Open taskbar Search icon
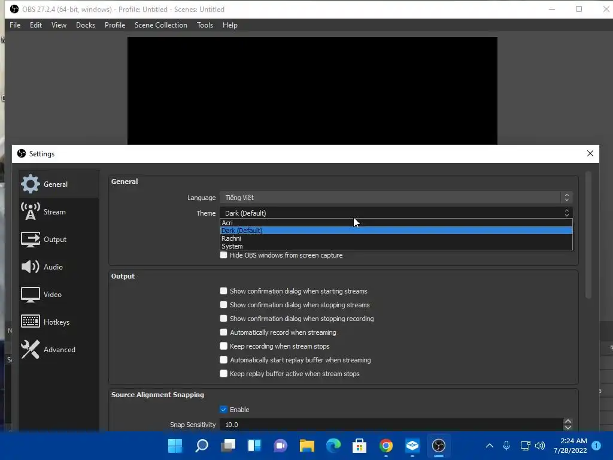The width and height of the screenshot is (613, 460). [x=202, y=446]
